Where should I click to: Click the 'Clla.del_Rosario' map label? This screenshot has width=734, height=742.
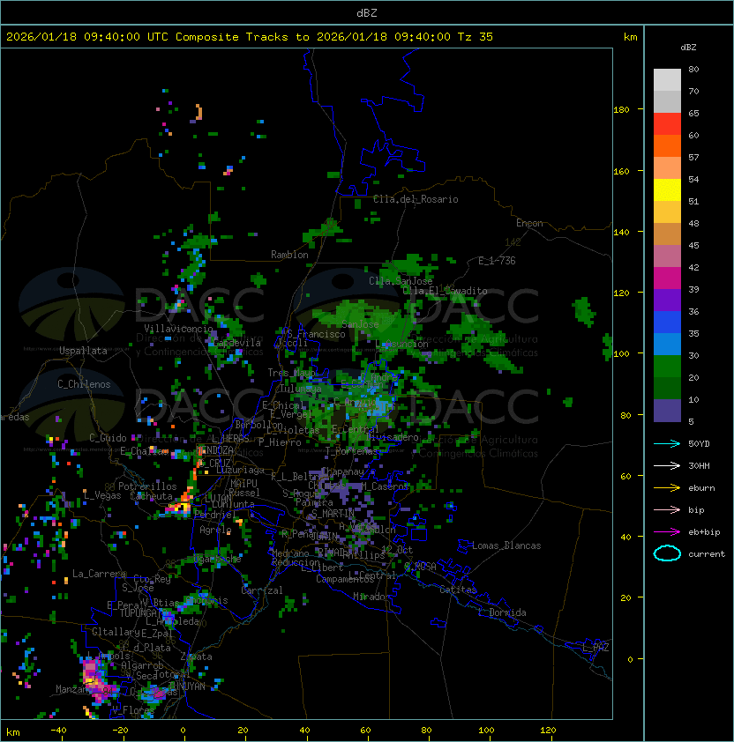pyautogui.click(x=416, y=199)
